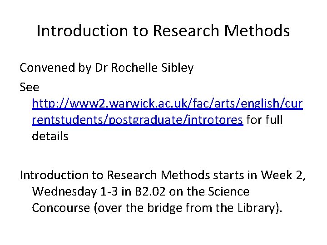Image resolution: width=327 pixels, height=245 pixels.
Task: Click the 'english/cur' segment of the URL
Action: 272,103
